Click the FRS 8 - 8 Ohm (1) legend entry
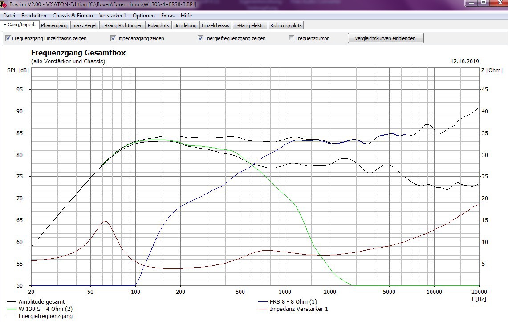 coord(293,302)
